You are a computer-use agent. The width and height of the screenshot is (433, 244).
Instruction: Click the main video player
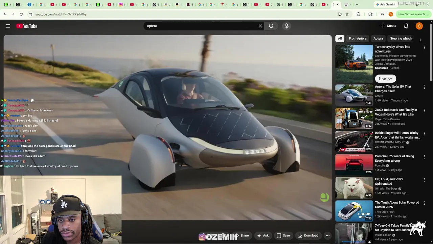(167, 127)
